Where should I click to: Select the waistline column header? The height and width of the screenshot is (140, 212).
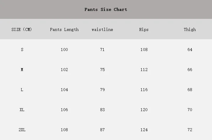102,29
